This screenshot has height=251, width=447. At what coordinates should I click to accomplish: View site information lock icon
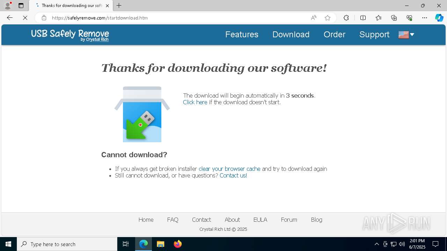click(44, 18)
